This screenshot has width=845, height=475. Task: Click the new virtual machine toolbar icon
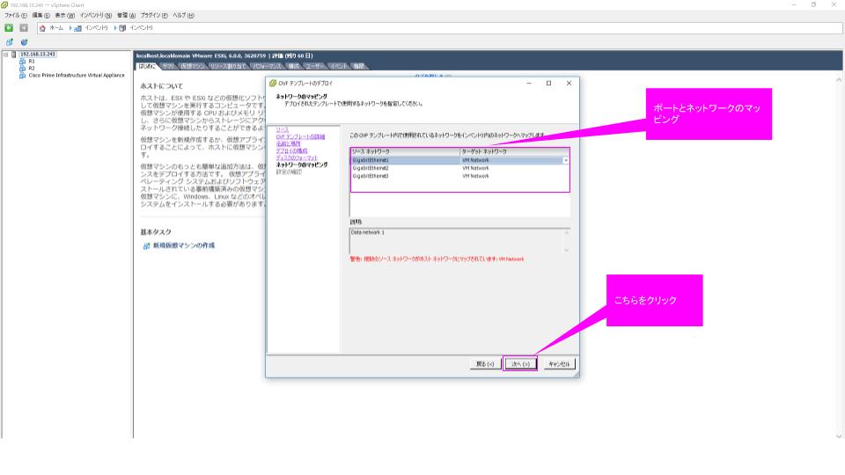(9, 42)
